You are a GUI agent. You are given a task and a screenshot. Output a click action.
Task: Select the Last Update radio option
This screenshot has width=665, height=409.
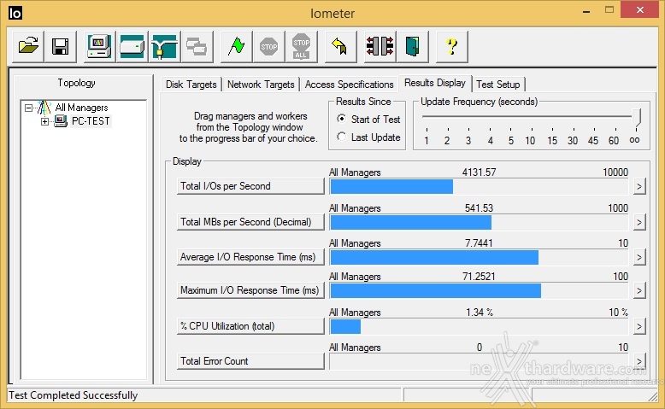point(341,137)
